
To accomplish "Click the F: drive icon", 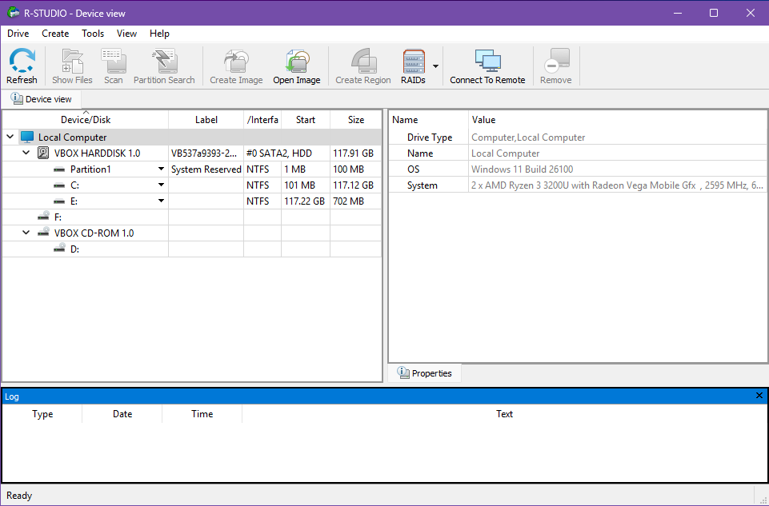I will coord(44,217).
